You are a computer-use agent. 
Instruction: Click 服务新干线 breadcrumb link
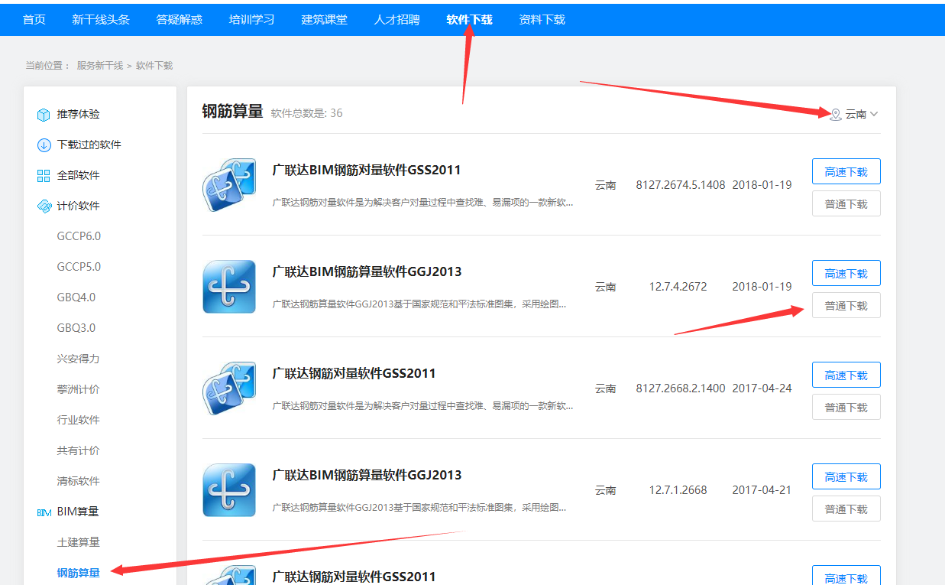pyautogui.click(x=100, y=66)
